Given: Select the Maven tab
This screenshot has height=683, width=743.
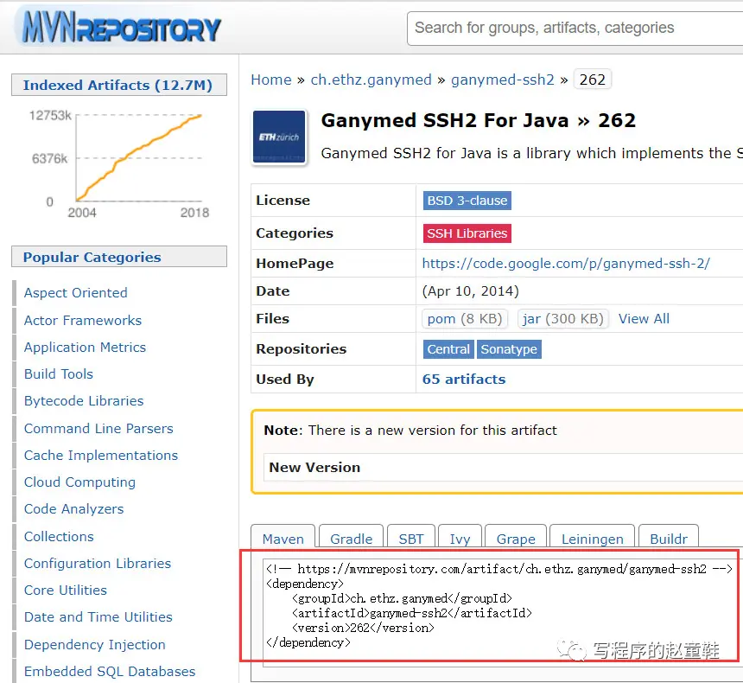Looking at the screenshot, I should 283,539.
